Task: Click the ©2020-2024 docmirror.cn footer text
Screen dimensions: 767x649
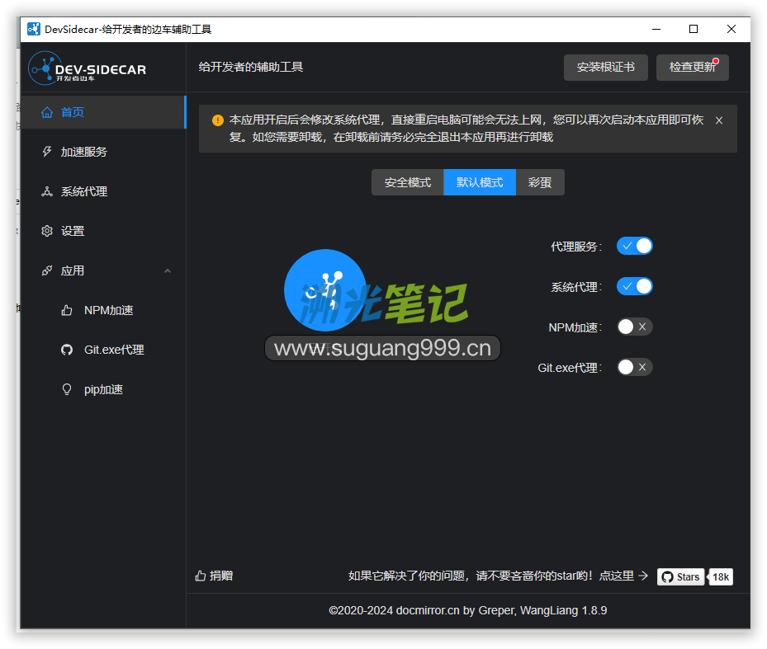Action: point(467,610)
